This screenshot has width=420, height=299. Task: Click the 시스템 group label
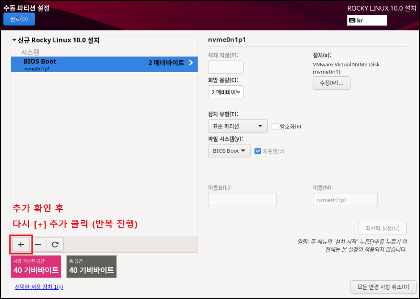(30, 52)
